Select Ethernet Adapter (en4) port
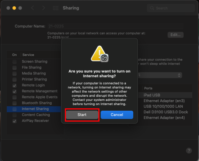 (165, 118)
